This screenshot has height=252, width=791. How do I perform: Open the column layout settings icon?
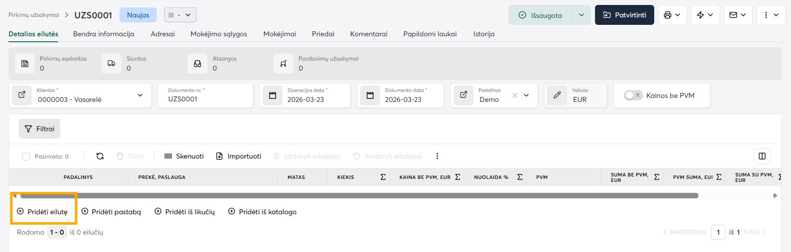click(762, 156)
